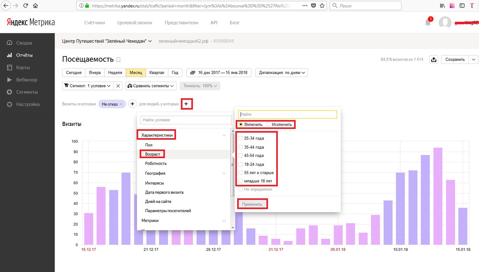Expand the География submenu
Viewport: 479px width, 272px height.
[224, 173]
